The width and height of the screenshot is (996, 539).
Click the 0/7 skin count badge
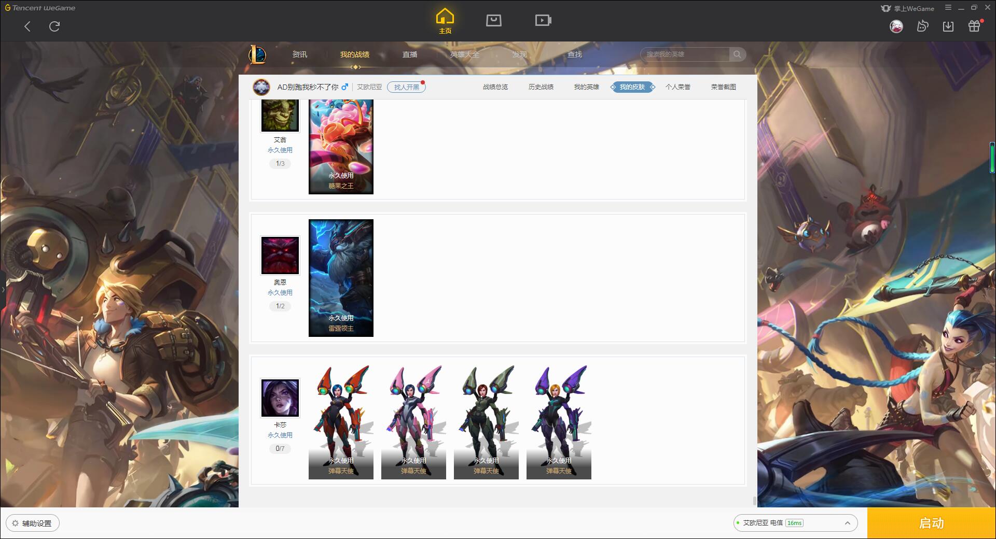(280, 449)
